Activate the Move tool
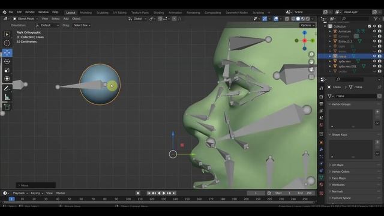384x216 pixels. coord(7,53)
